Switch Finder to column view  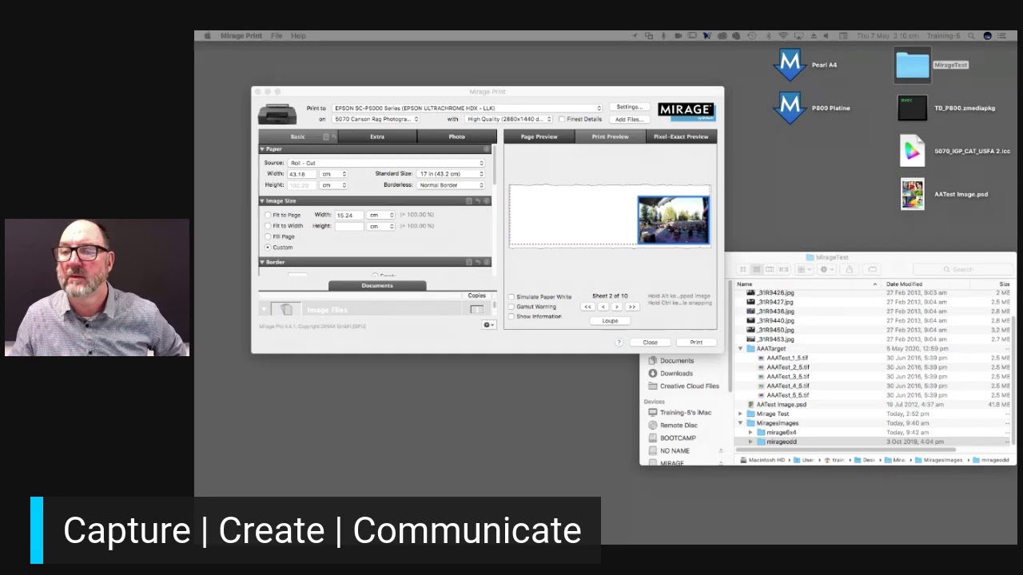(770, 269)
